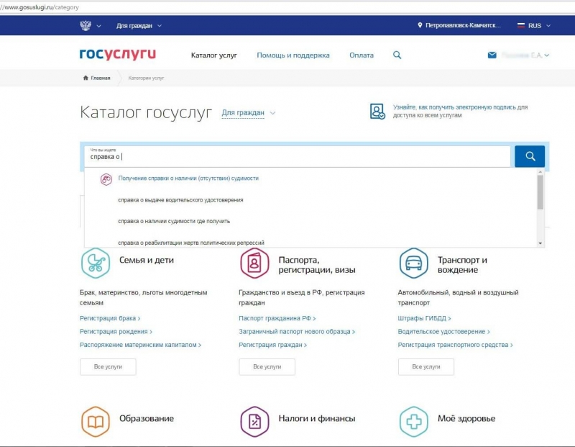
Task: Open the Паспорта, регистрации, визы icon
Action: (x=254, y=263)
